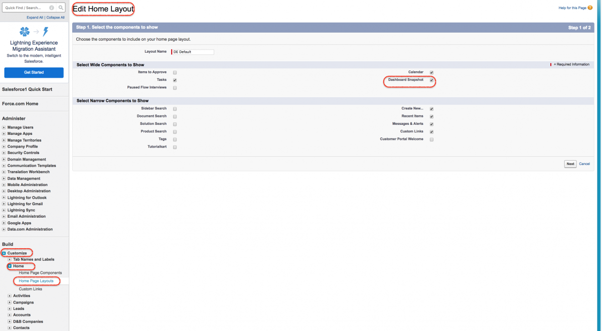Enable the Document Search checkbox

175,116
